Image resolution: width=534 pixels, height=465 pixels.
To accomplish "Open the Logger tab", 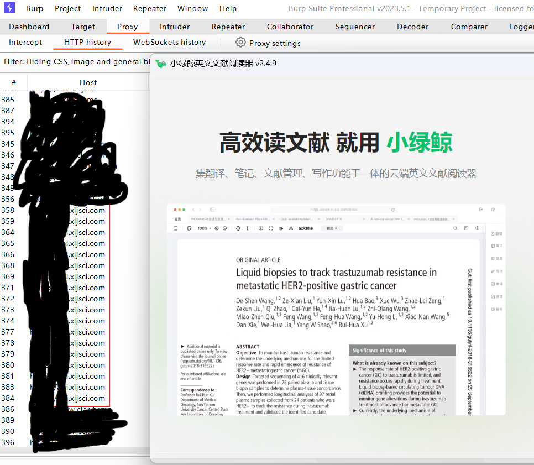I will (x=521, y=27).
